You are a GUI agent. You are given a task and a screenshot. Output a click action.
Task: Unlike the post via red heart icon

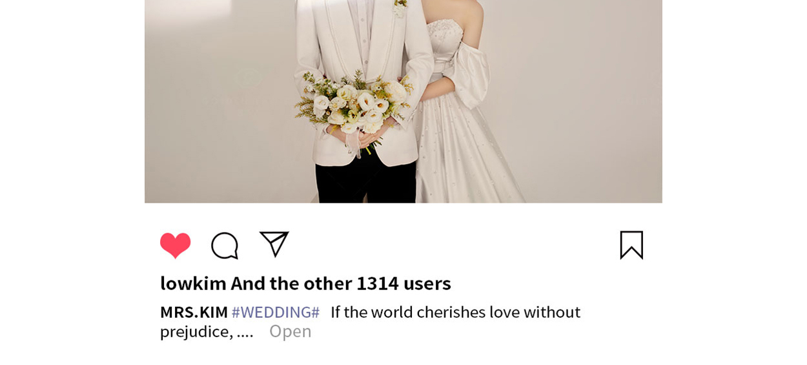(175, 245)
